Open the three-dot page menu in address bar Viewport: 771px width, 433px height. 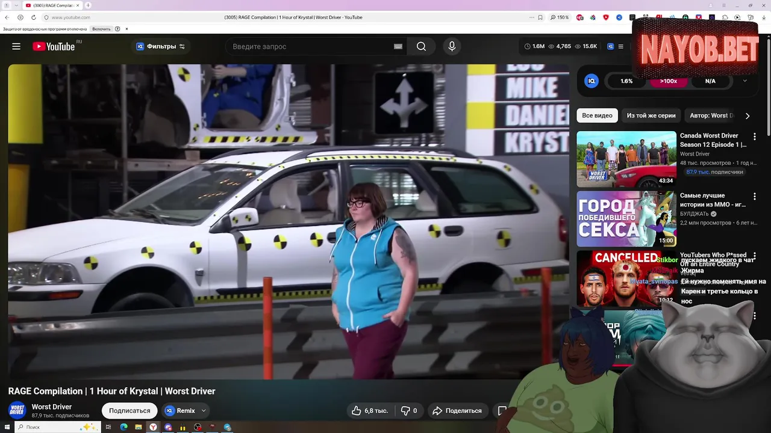tap(531, 17)
